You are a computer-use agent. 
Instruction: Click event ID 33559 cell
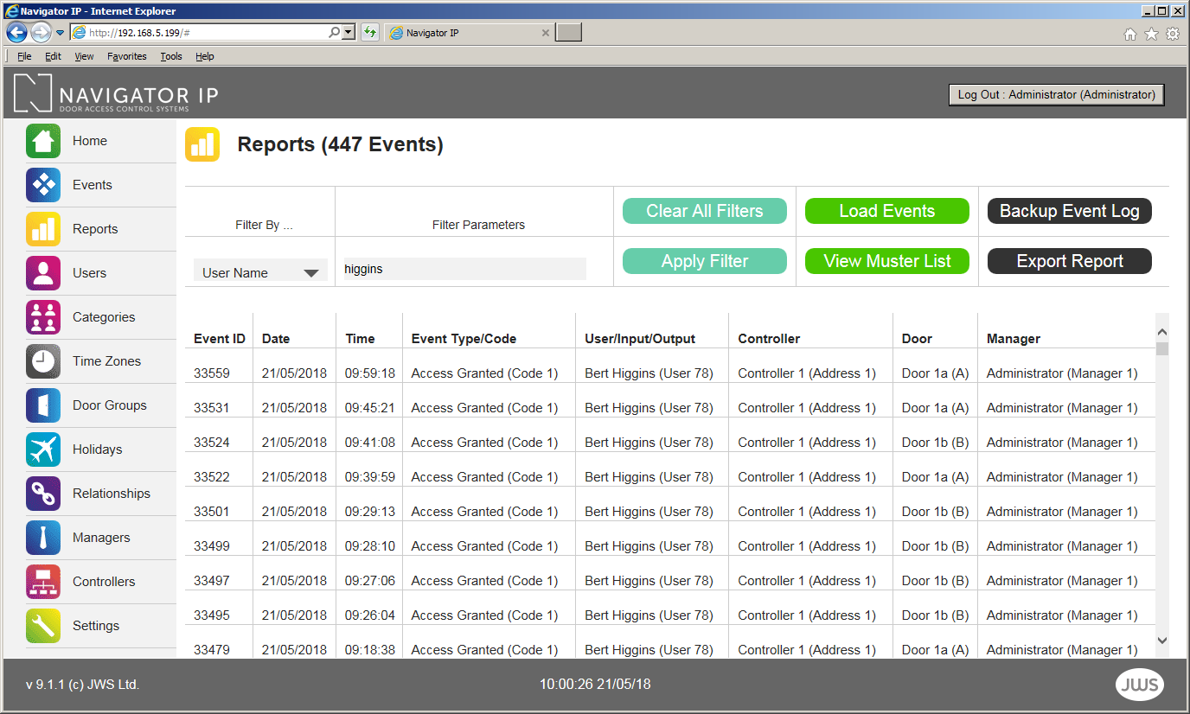[x=212, y=373]
